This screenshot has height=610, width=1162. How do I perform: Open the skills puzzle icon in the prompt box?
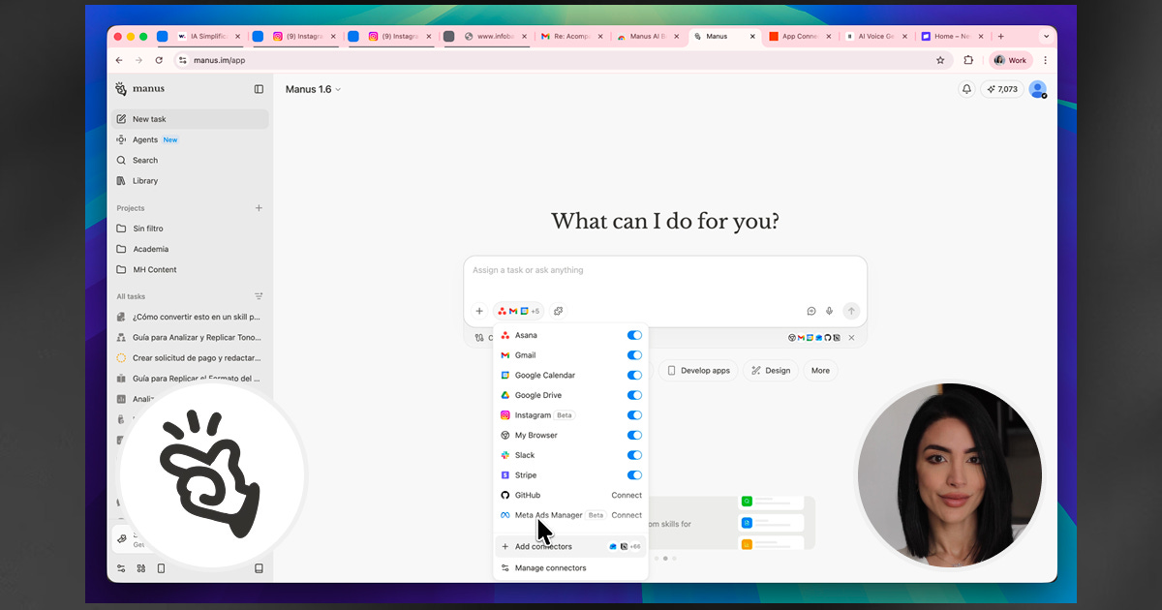coord(559,311)
